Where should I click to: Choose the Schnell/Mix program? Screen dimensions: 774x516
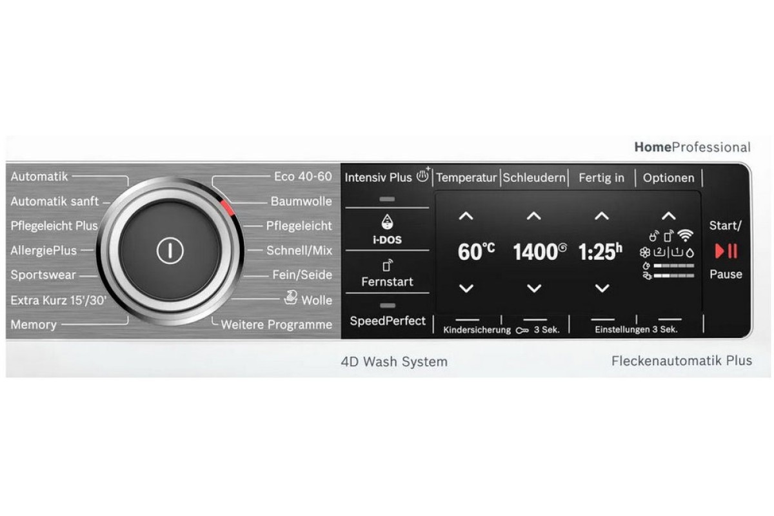point(299,250)
